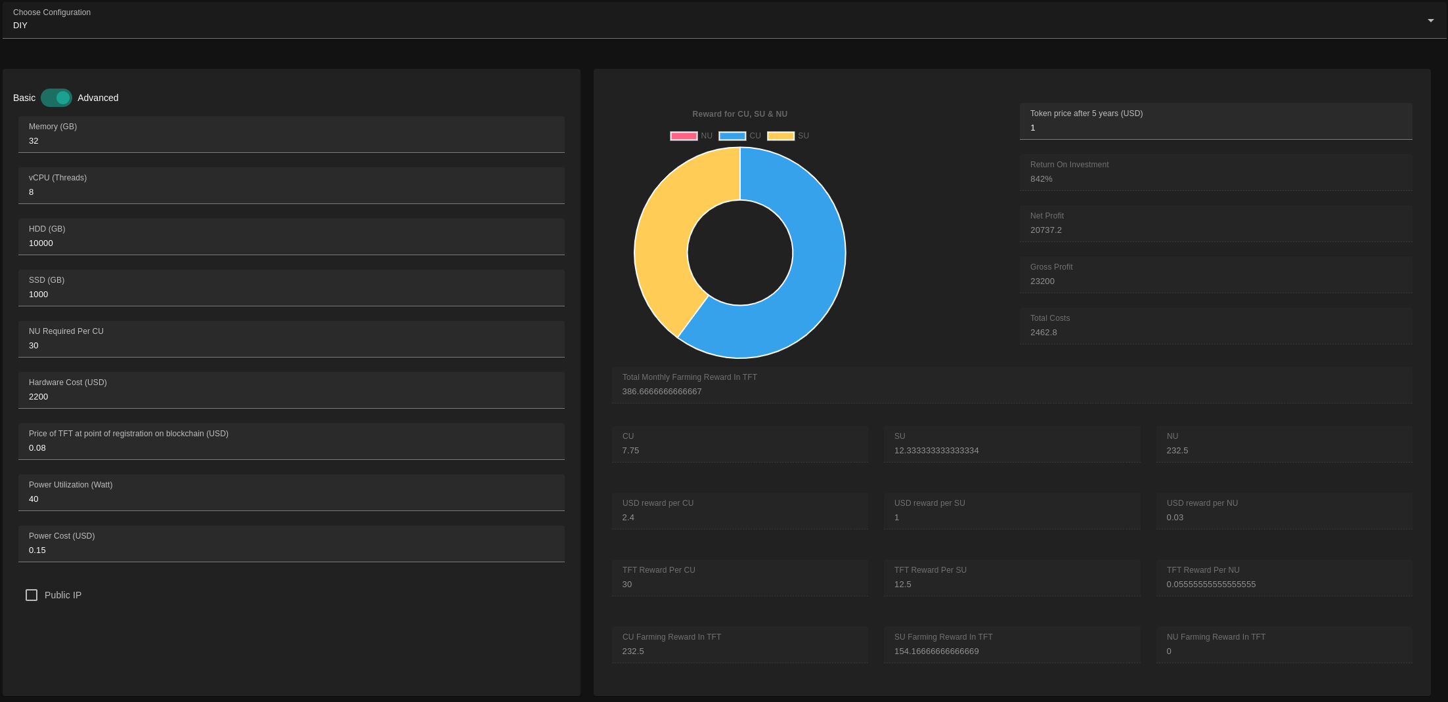Enable the Public IP checkbox

[x=32, y=595]
